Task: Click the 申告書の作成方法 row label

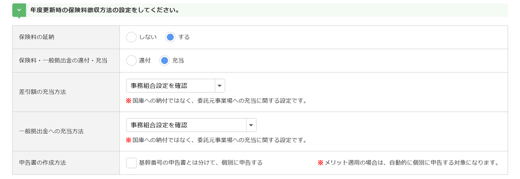Action: [42, 163]
